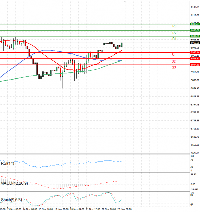Select the green 6080.53 price tag
Viewport: 200px width, 212px height.
(x=195, y=24)
